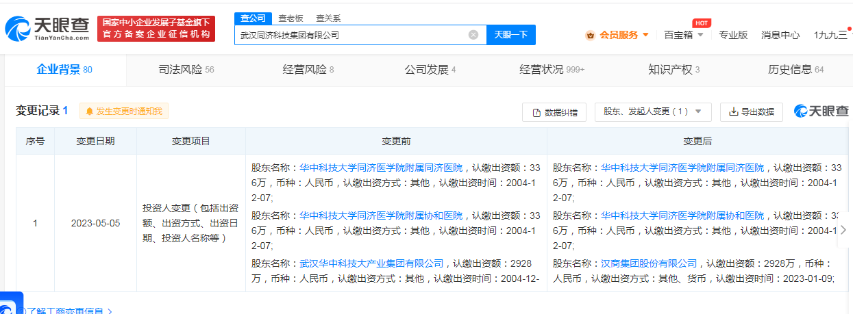Viewport: 853px width, 314px height.
Task: Open the 股东、发起人变更 filter dropdown
Action: (653, 112)
